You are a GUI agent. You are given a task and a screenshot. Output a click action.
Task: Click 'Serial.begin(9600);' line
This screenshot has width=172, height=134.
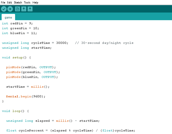point(26,97)
